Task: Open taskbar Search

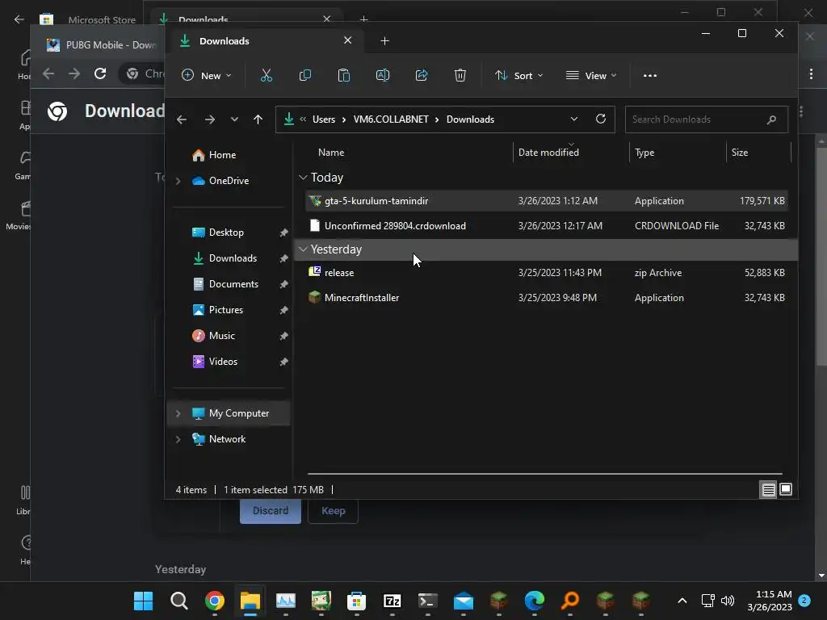Action: pos(178,601)
